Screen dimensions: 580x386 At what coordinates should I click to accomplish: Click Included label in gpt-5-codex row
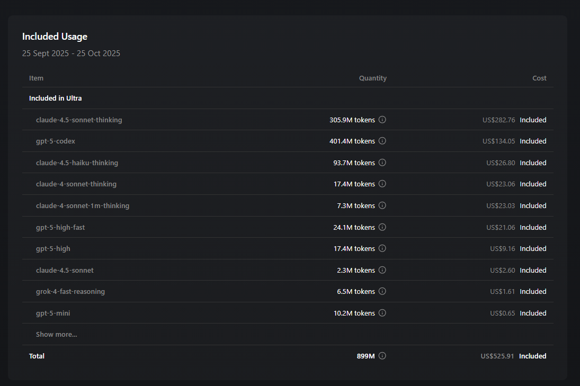click(533, 141)
